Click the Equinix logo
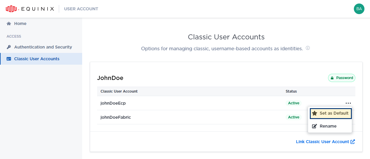The image size is (370, 159). [x=30, y=9]
